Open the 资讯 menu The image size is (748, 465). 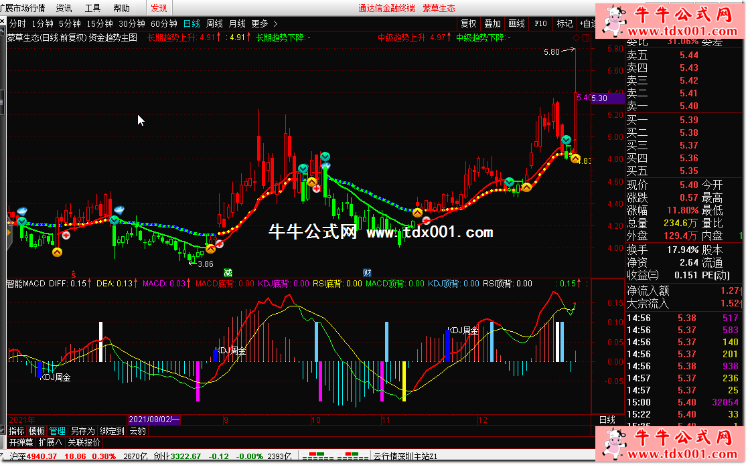pos(64,8)
